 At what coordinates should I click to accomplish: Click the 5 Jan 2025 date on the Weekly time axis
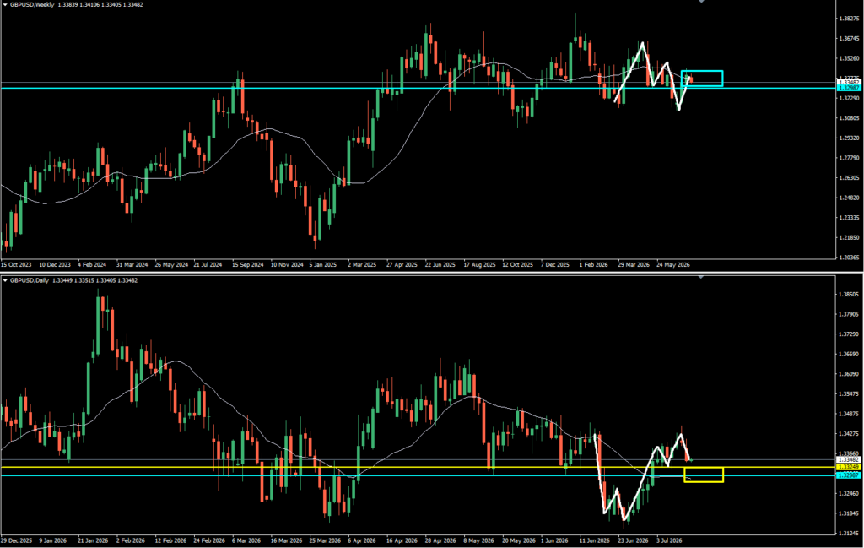[x=323, y=264]
